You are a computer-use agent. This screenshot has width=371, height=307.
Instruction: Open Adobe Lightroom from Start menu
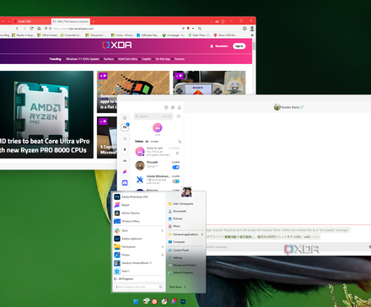coord(138,239)
